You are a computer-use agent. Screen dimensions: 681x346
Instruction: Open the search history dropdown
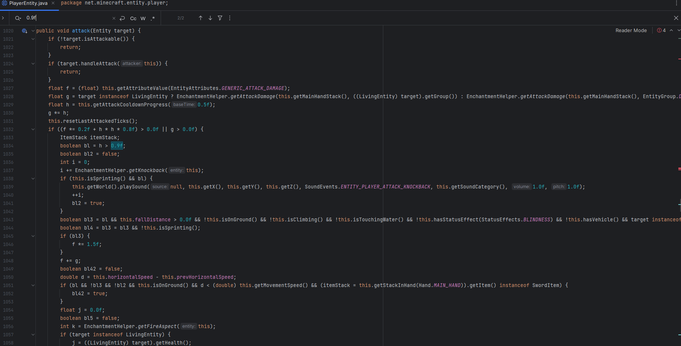tap(18, 18)
